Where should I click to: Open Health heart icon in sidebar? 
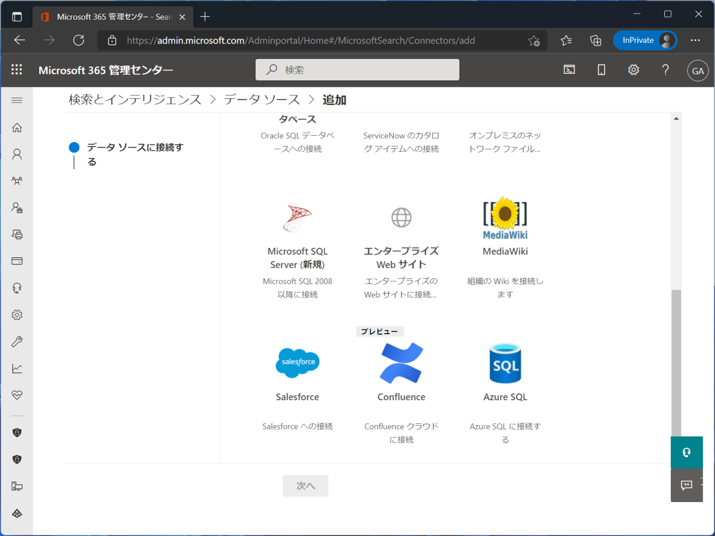coord(17,395)
